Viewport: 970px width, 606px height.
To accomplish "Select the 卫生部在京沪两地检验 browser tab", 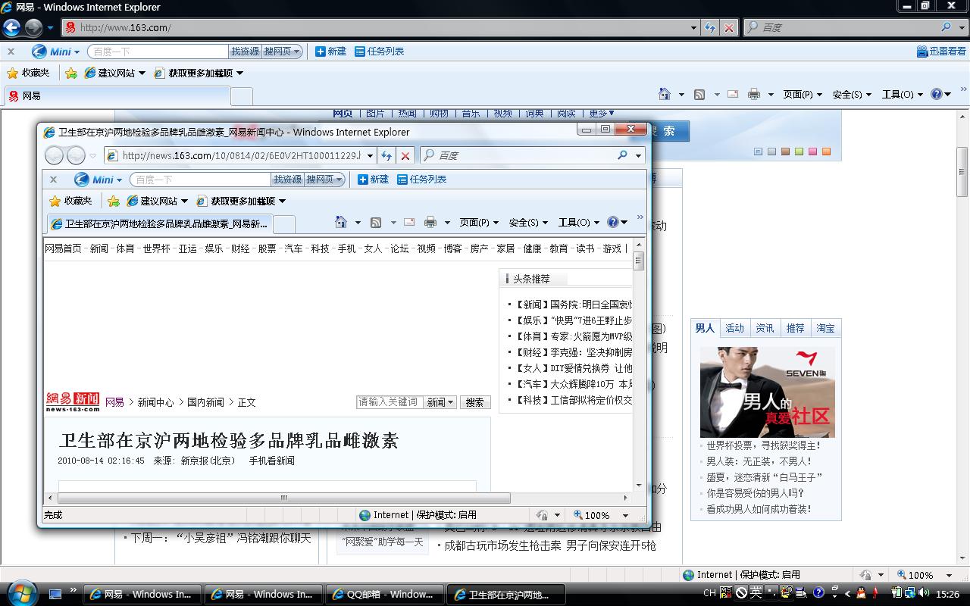I will 160,223.
